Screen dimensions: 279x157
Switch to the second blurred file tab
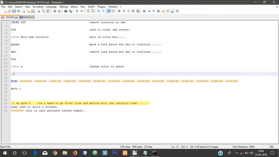(x=27, y=17)
